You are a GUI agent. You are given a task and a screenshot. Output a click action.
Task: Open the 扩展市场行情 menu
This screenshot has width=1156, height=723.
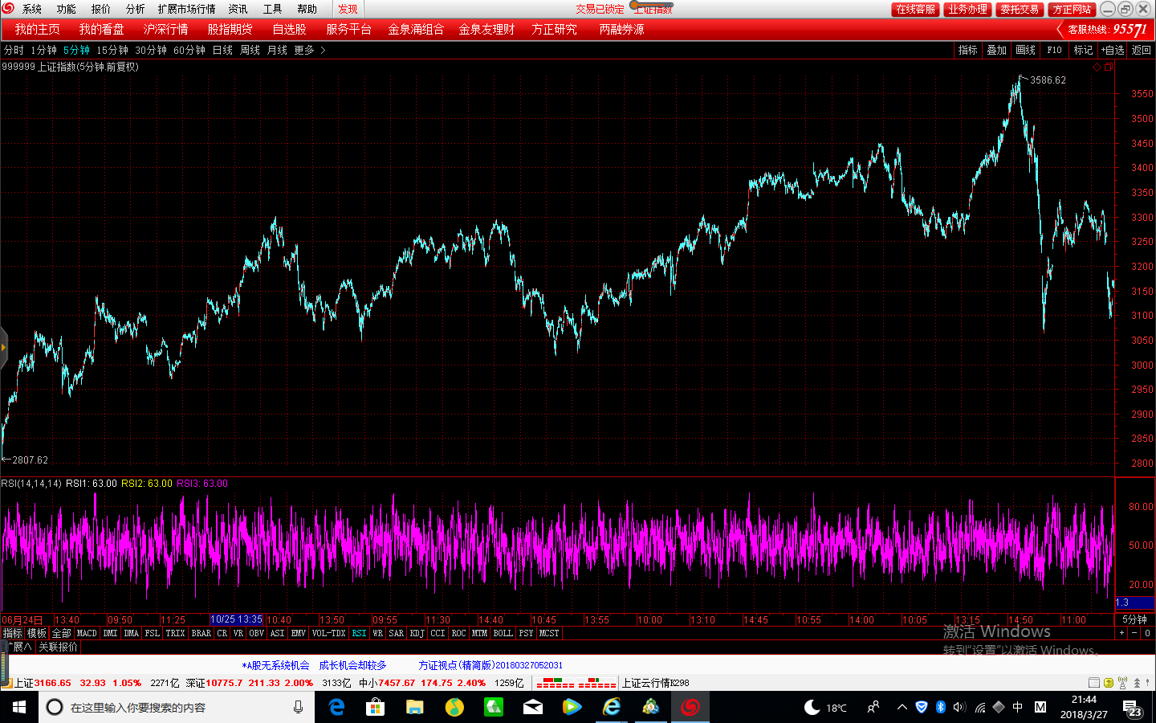(x=186, y=9)
